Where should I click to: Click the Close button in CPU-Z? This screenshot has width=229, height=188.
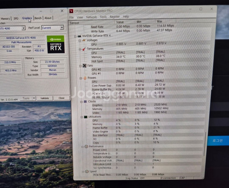click(61, 98)
